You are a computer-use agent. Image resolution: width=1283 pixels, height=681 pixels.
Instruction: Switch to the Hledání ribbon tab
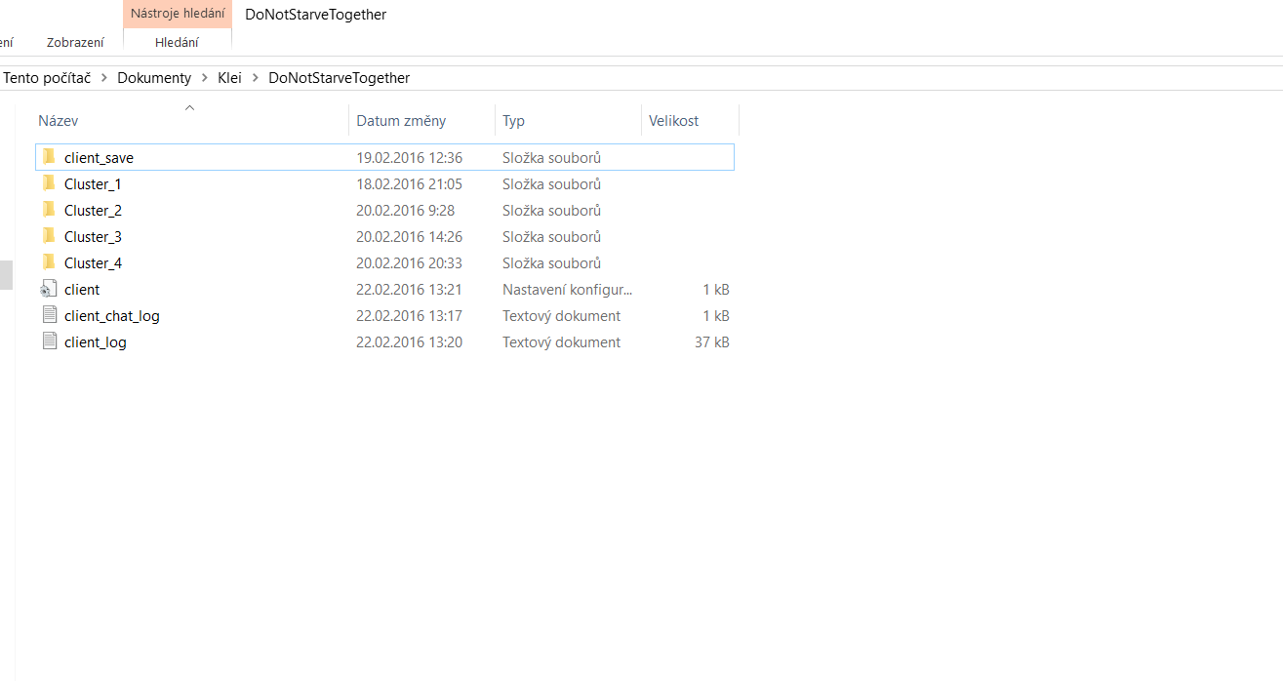coord(177,42)
